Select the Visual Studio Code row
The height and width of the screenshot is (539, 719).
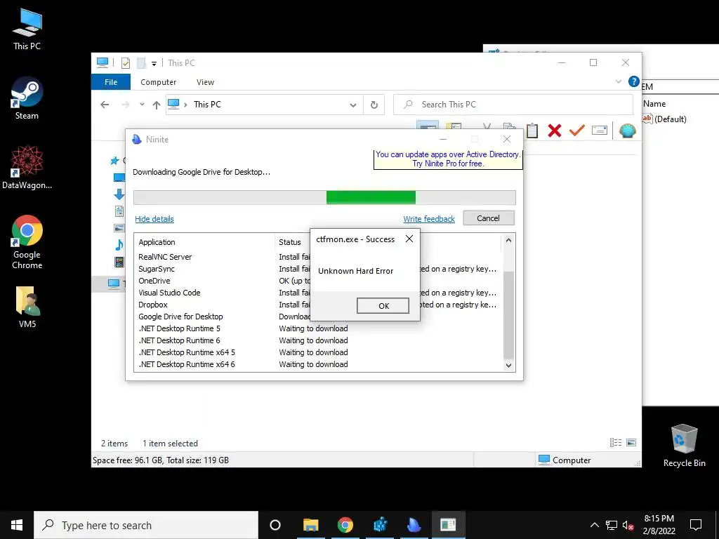tap(319, 293)
